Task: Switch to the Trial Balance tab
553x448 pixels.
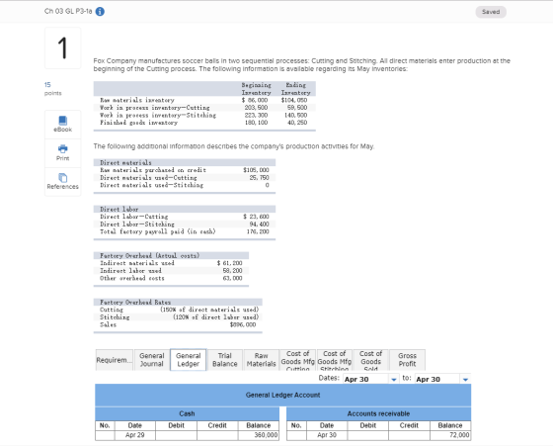Action: click(225, 360)
